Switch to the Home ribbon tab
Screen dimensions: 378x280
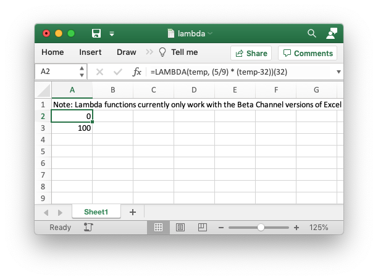click(52, 52)
